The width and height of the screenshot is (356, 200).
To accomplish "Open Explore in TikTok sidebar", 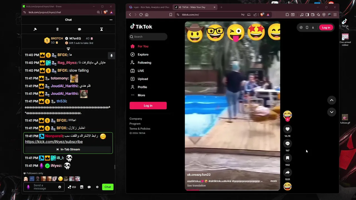I will point(143,54).
